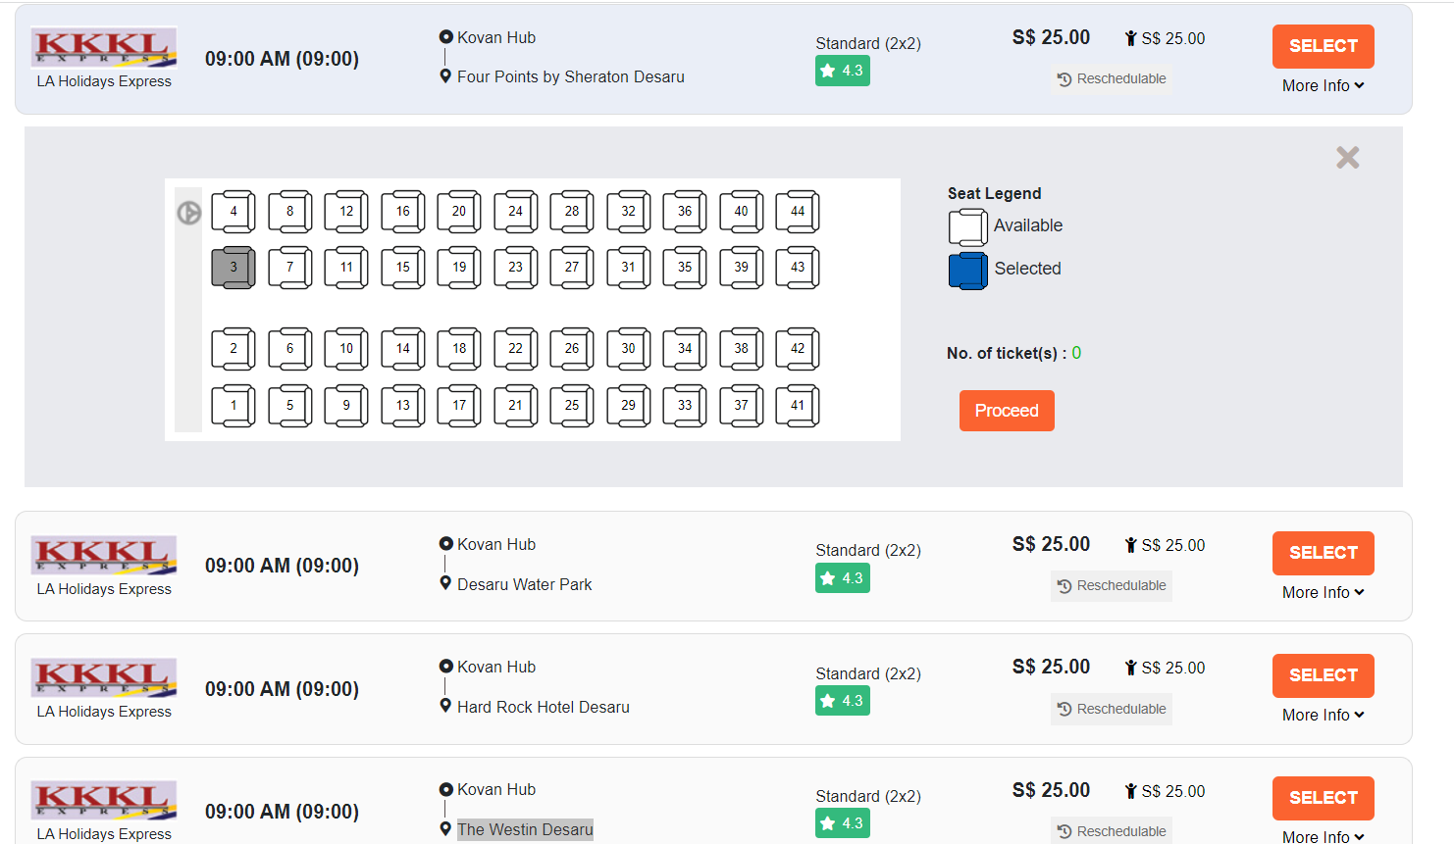Click the driver steering wheel icon on seat map
This screenshot has height=844, width=1454.
click(188, 212)
